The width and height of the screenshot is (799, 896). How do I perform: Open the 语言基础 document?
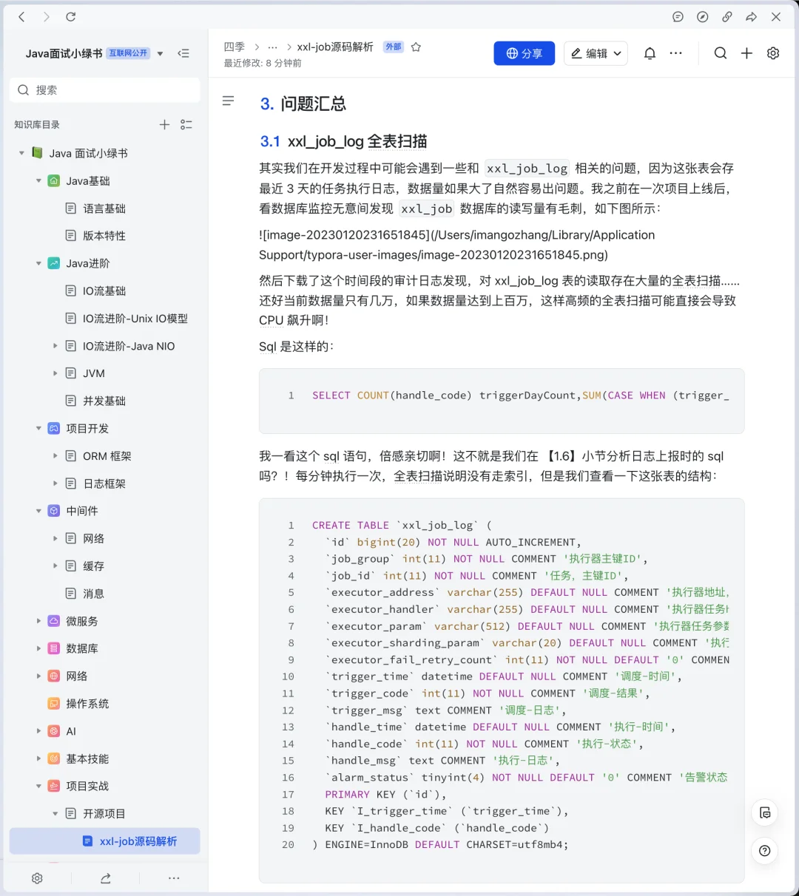[x=104, y=208]
